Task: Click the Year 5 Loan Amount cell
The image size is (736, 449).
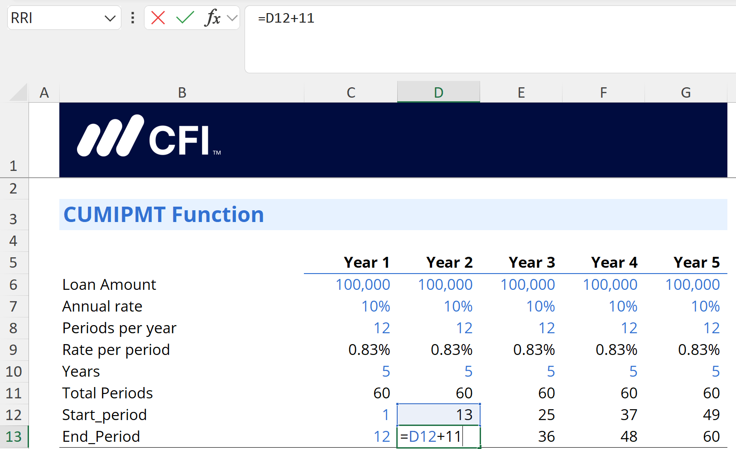Action: point(686,285)
